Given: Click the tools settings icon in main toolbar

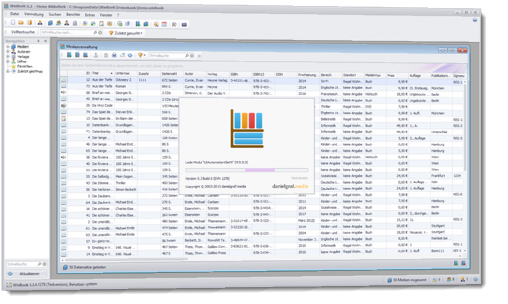Looking at the screenshot, I should tap(175, 25).
